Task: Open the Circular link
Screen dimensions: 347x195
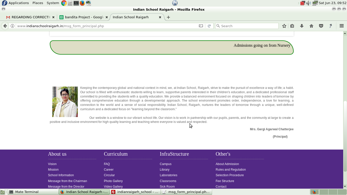Action: pos(109,175)
